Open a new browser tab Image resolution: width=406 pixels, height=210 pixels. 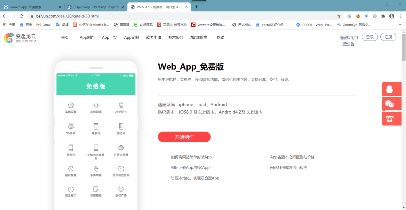tap(196, 7)
